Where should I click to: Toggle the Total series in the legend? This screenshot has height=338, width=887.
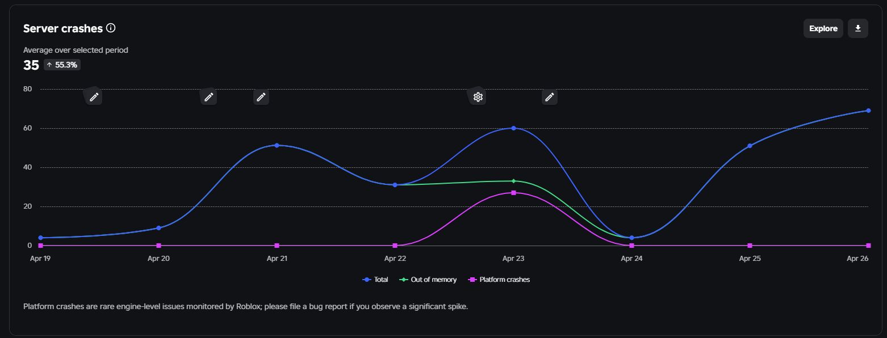pyautogui.click(x=375, y=280)
